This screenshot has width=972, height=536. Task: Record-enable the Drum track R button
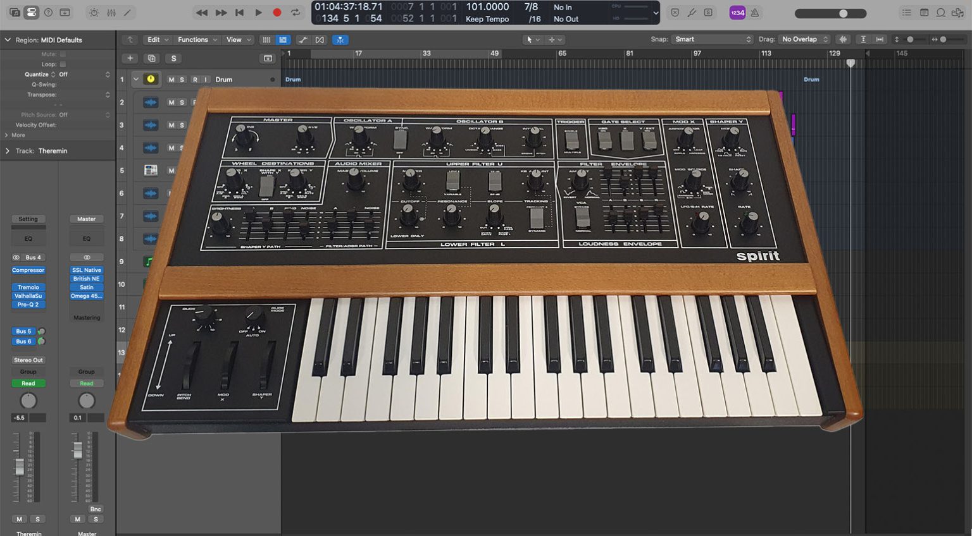(195, 80)
